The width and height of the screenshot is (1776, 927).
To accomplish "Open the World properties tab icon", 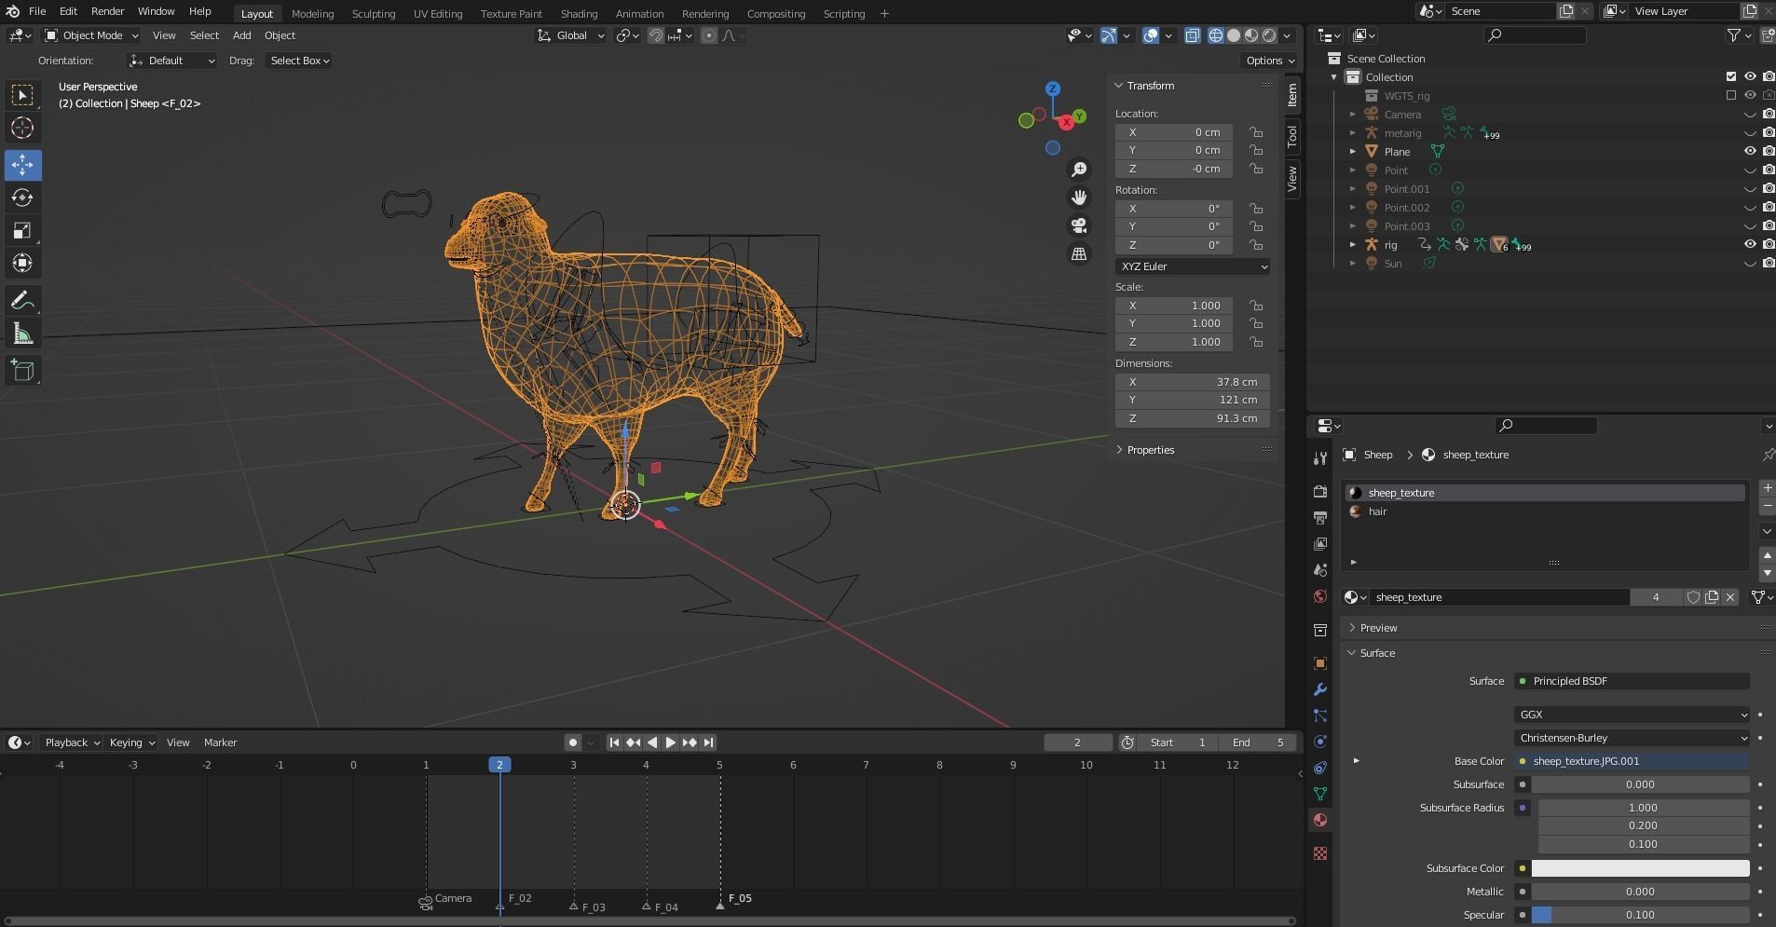I will pyautogui.click(x=1319, y=596).
